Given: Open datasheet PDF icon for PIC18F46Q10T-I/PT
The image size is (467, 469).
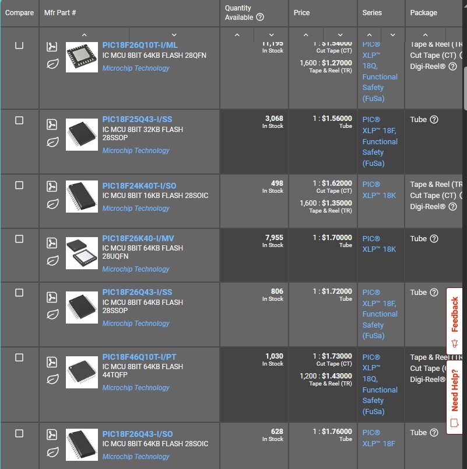Looking at the screenshot, I should click(x=52, y=362).
